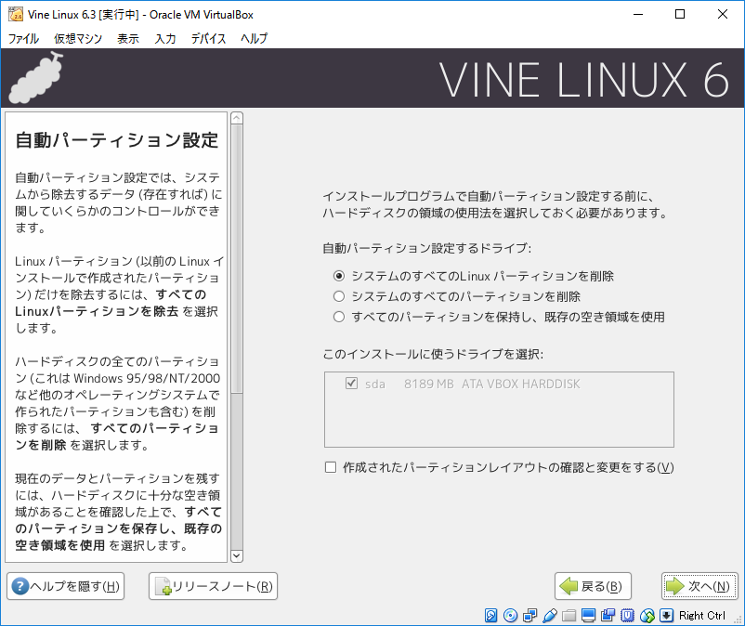Click the hard disk activity icon in status bar
This screenshot has width=745, height=626.
tap(491, 616)
